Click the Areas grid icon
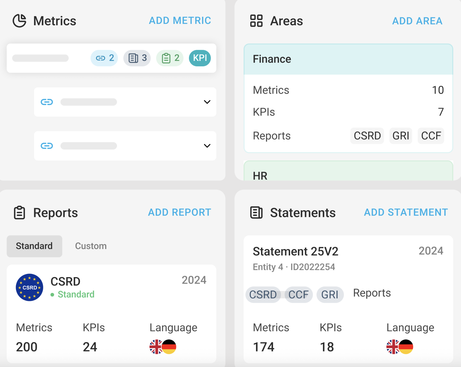Viewport: 461px width, 367px height. (x=256, y=21)
